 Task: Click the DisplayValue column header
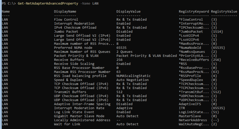point(128,11)
